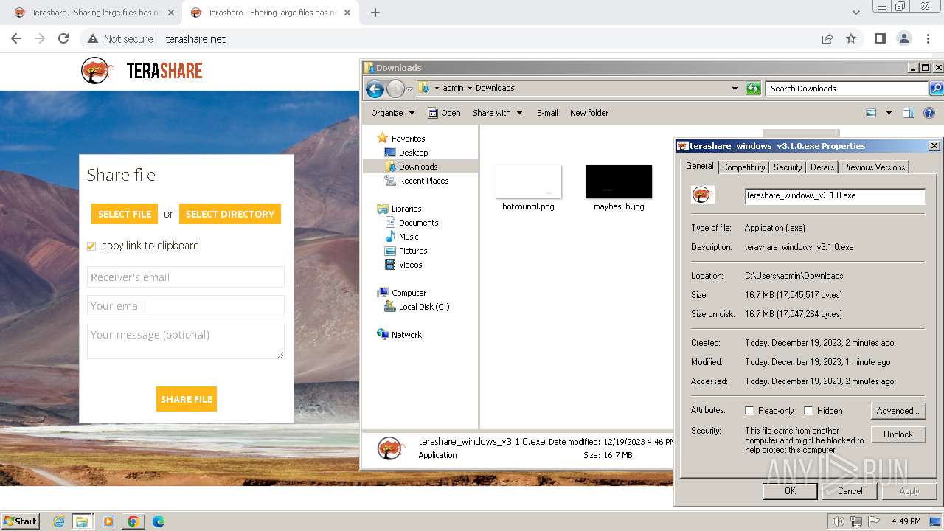Click search magnifier in Downloads window
Screen dimensions: 944x531
pos(936,88)
